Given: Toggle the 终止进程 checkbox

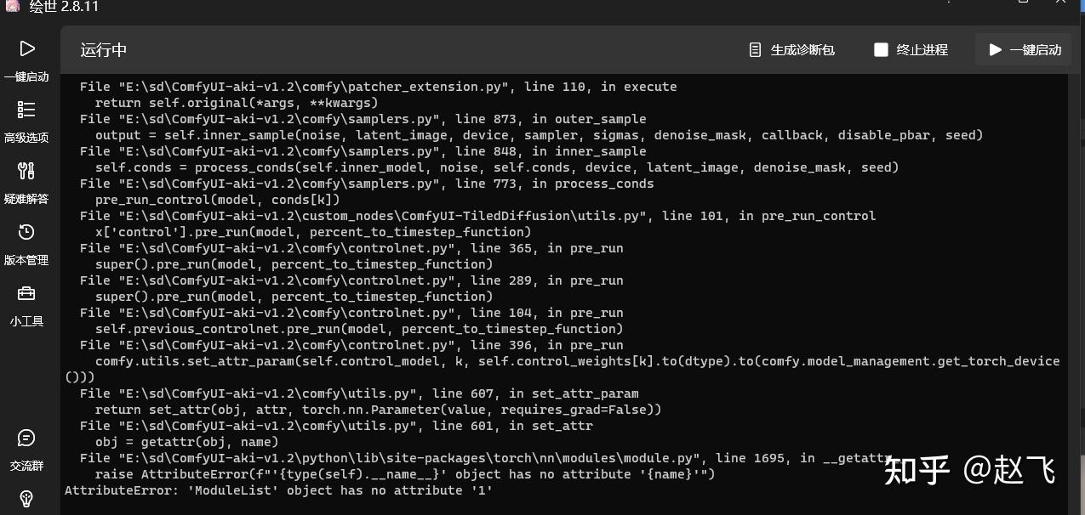Looking at the screenshot, I should (x=881, y=50).
